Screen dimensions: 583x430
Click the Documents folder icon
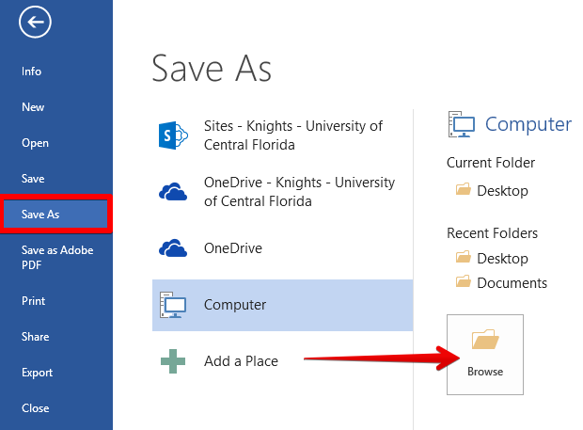click(x=463, y=282)
